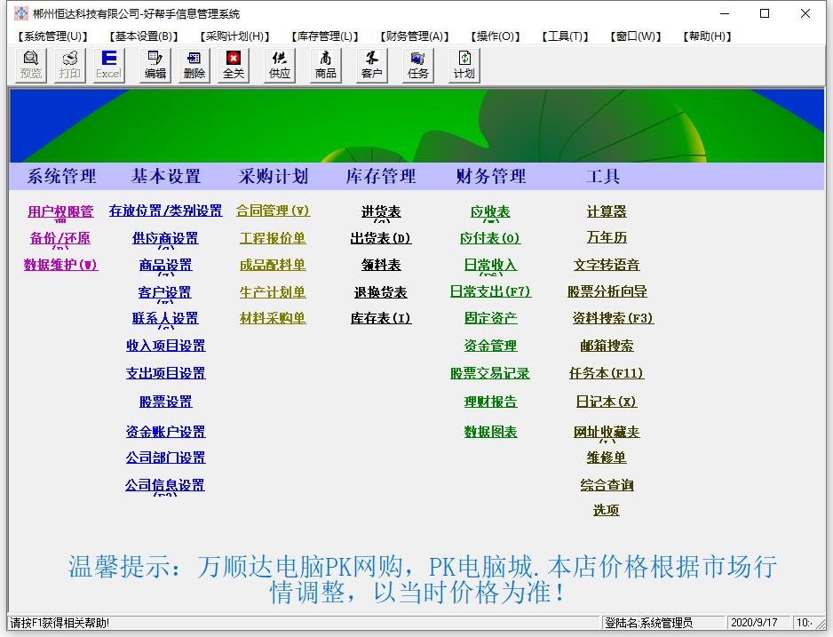This screenshot has width=833, height=637.
Task: Open the 商品 (Goods) toolbar icon
Action: click(326, 65)
